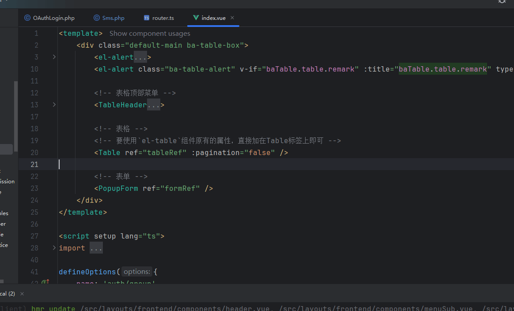Click the folded ellipsis after TableHeader
Image resolution: width=514 pixels, height=311 pixels.
click(153, 105)
